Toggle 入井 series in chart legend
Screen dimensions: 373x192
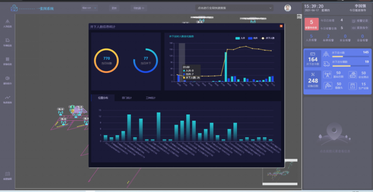click(240, 38)
